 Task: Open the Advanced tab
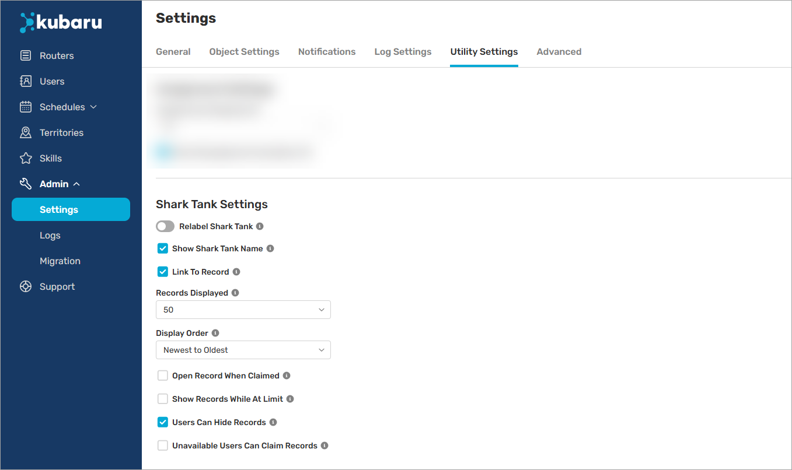pyautogui.click(x=559, y=52)
